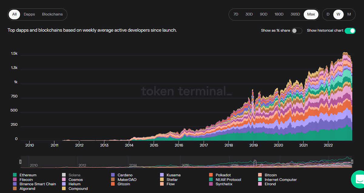364x193 pixels.
Task: Click the 1.5k y-axis label
Action: 14,54
